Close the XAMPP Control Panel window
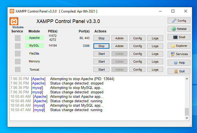Image resolution: width=197 pixels, height=133 pixels. (186, 11)
